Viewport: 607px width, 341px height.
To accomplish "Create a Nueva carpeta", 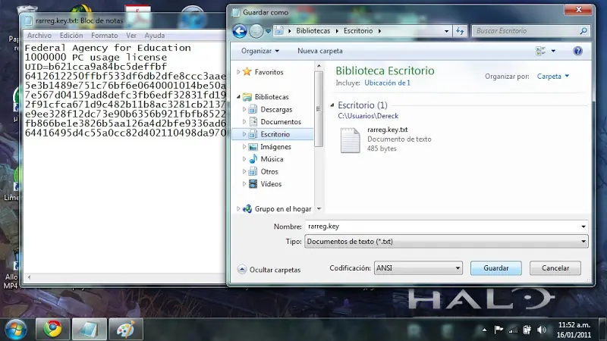I will click(x=319, y=51).
